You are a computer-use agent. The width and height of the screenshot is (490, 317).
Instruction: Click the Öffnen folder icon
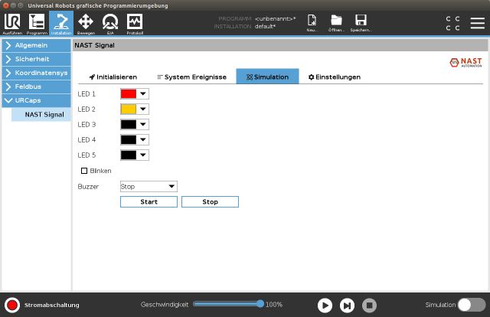pyautogui.click(x=336, y=22)
